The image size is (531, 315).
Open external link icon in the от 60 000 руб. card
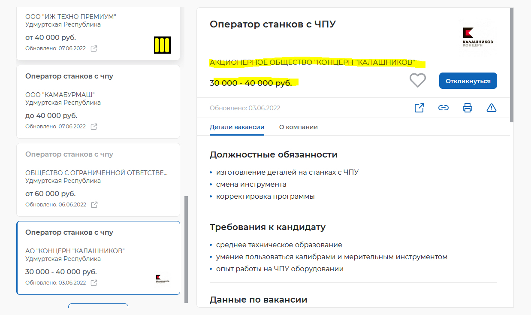[x=94, y=205]
